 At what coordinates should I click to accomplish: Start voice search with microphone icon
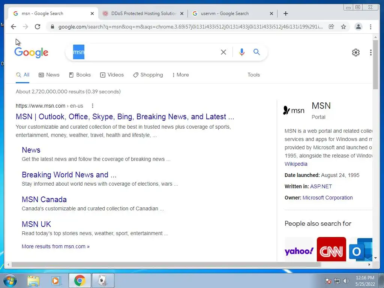(242, 52)
